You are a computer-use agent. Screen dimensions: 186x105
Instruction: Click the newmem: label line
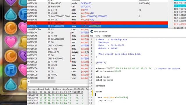point(100,86)
